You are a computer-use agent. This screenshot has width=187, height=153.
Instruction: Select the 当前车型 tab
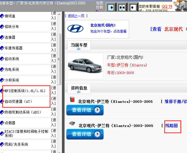(79, 46)
